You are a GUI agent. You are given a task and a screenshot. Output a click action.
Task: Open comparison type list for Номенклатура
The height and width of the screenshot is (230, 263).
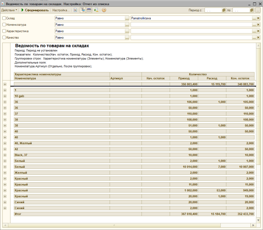127,25
